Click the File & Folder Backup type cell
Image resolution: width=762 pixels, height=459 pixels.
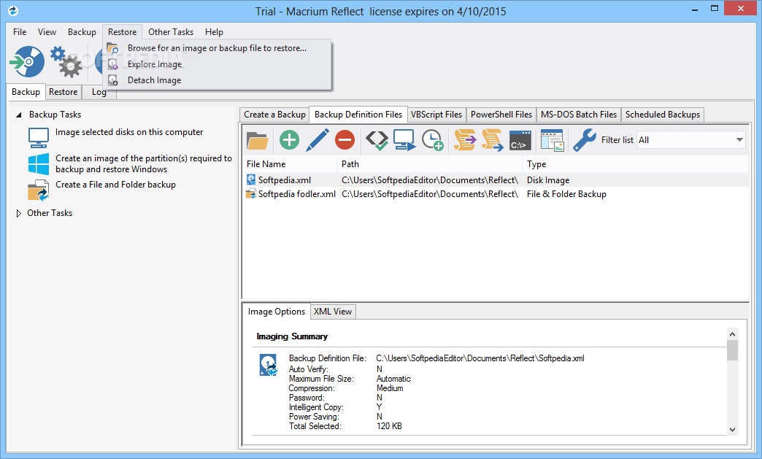[x=566, y=194]
